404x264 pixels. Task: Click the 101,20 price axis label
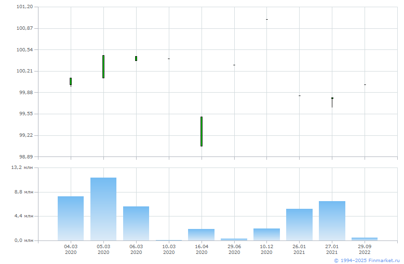(25, 7)
